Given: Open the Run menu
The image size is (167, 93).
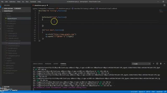Looking at the screenshot, I should point(27,2).
